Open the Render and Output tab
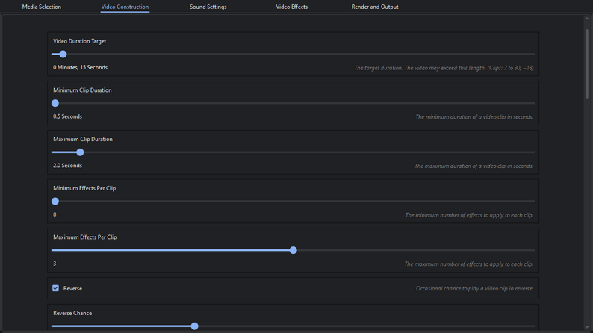Image resolution: width=593 pixels, height=333 pixels. (x=374, y=7)
